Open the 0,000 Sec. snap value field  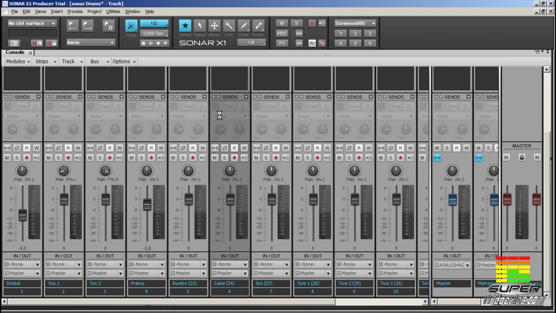tap(154, 33)
